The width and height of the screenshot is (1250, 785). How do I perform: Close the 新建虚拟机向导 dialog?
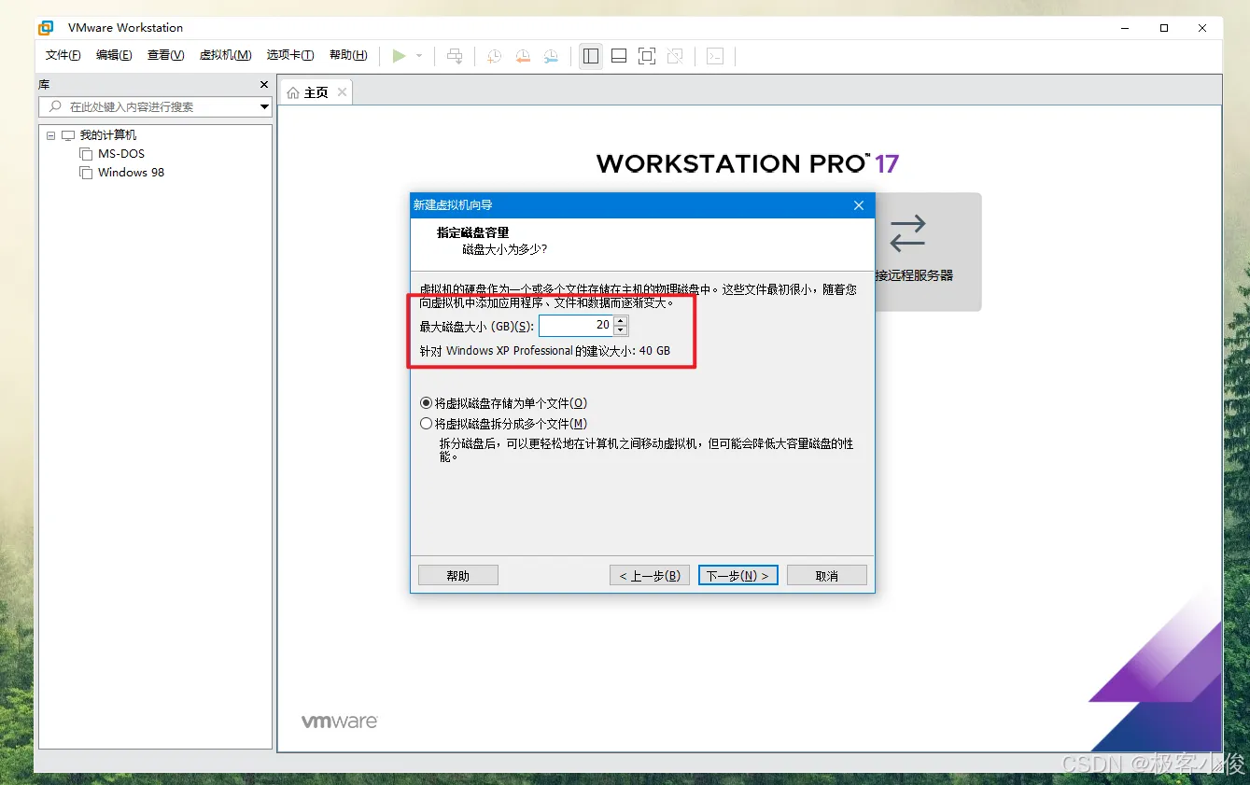(859, 205)
